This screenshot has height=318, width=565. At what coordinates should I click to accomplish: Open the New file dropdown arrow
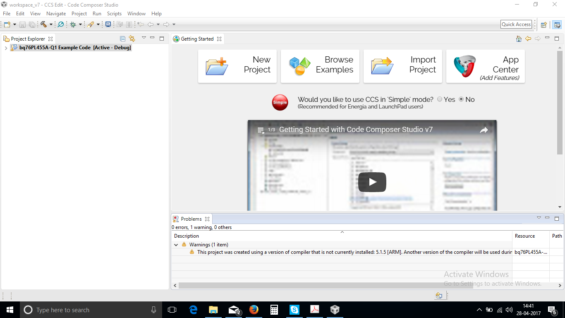coord(14,24)
